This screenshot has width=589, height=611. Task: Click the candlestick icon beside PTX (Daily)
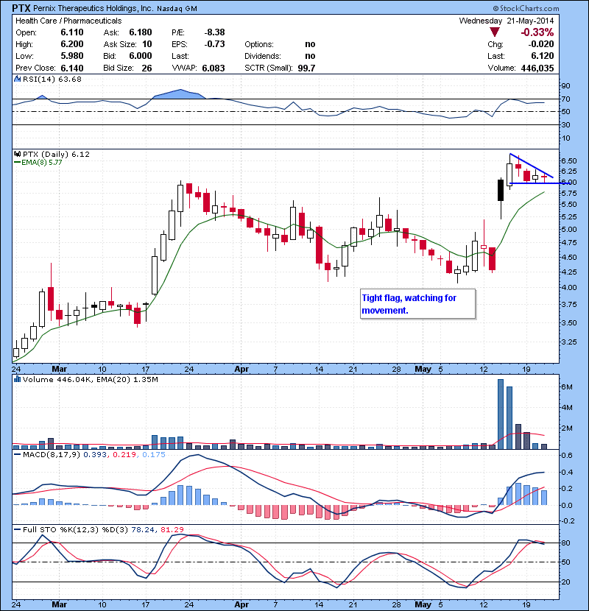(x=17, y=155)
